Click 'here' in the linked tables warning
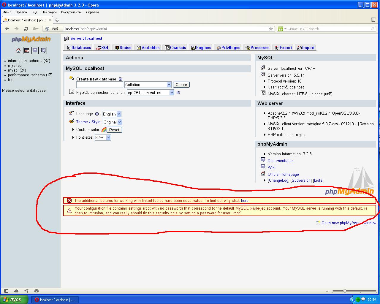The image size is (380, 304). (245, 200)
